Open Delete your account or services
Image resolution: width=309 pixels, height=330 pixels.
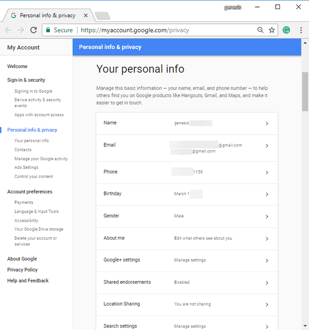(x=36, y=241)
